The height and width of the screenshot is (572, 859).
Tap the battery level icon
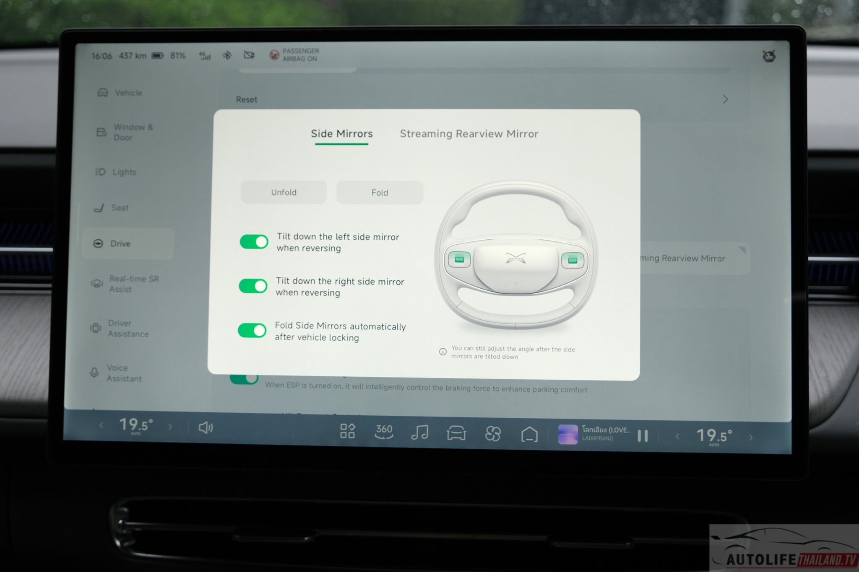[x=157, y=55]
